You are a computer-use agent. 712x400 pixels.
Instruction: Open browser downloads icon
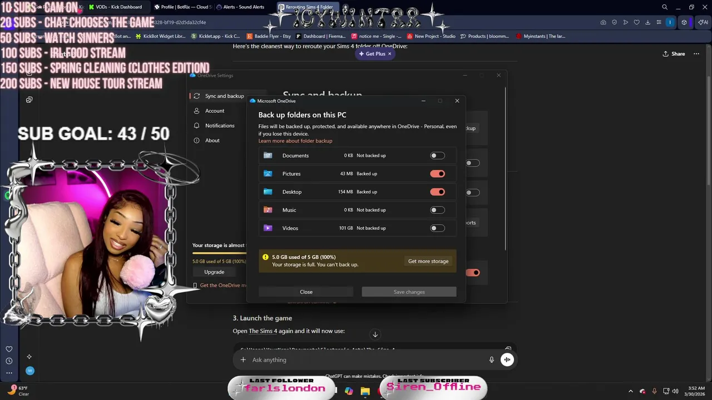tap(647, 22)
